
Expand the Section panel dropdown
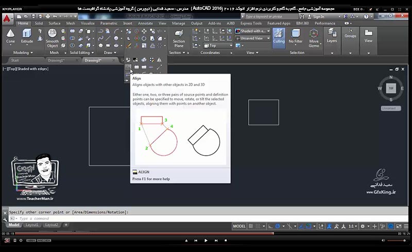point(177,53)
